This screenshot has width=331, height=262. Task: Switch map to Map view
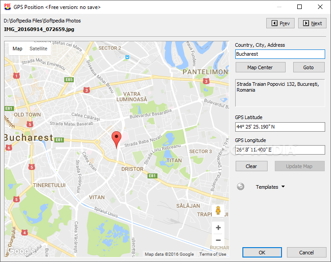(x=17, y=49)
